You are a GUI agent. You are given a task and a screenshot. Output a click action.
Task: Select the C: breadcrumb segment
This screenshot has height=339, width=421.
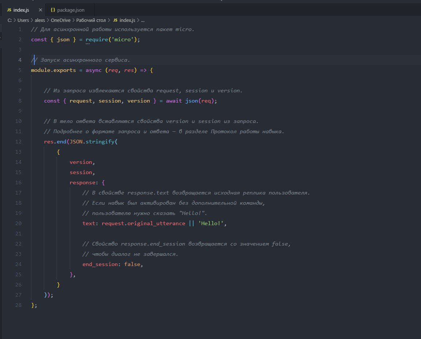[9, 20]
